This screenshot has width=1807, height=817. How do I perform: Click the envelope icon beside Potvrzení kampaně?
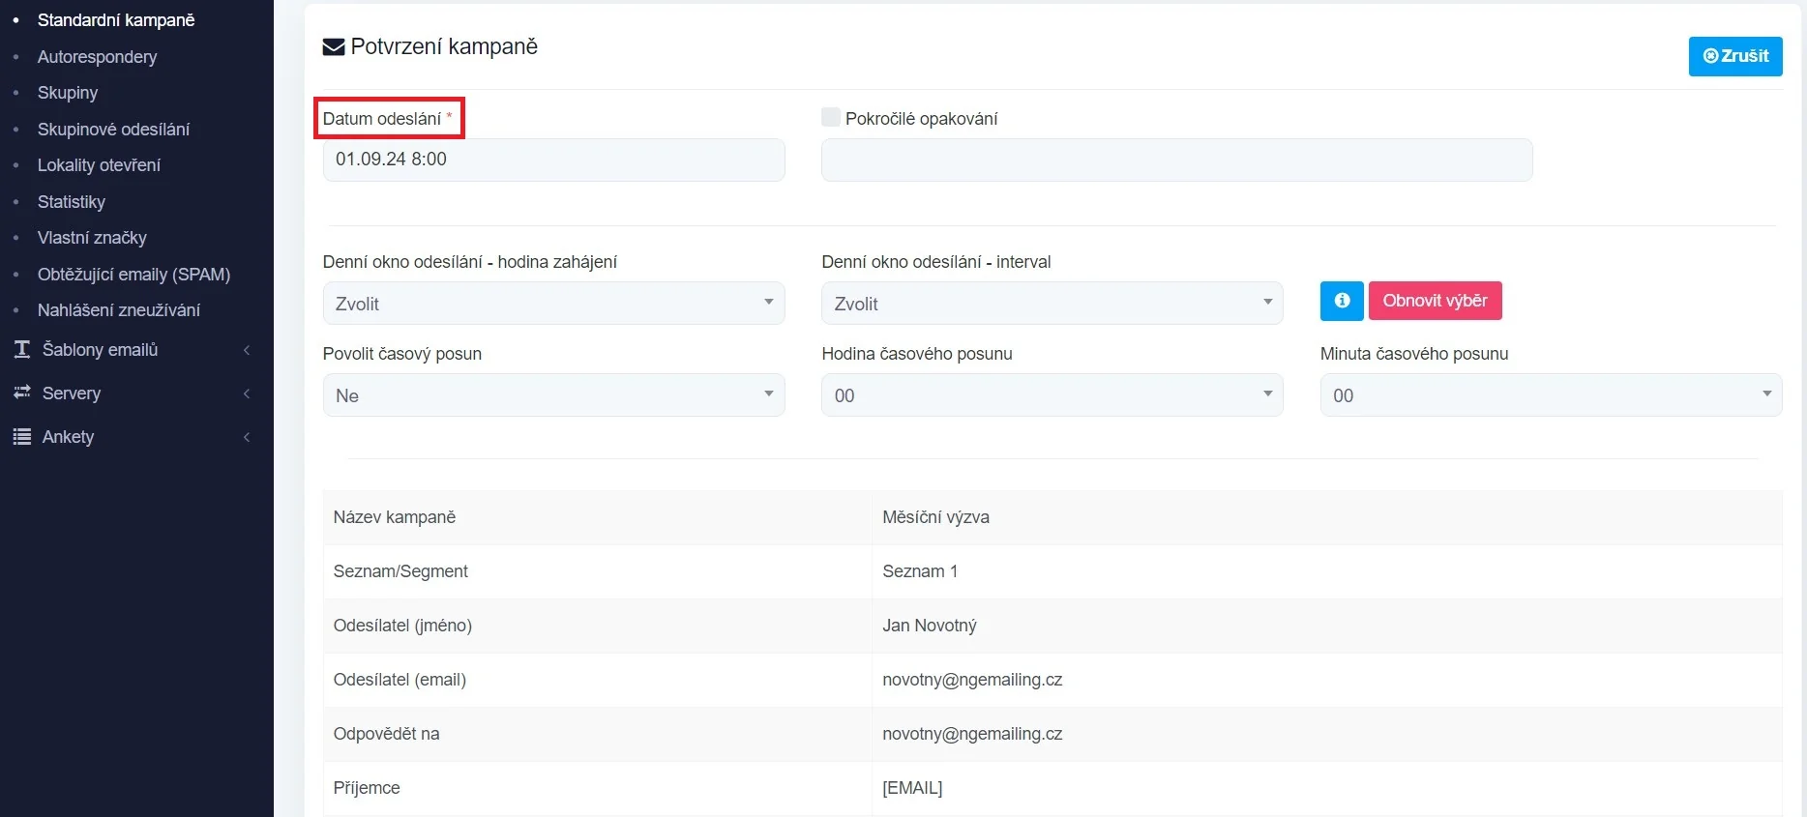pos(333,47)
